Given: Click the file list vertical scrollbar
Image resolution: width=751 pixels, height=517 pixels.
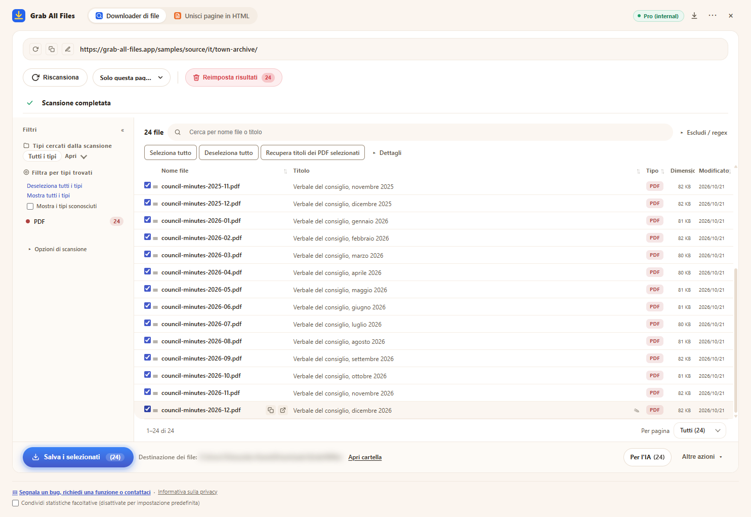Looking at the screenshot, I should [x=736, y=339].
